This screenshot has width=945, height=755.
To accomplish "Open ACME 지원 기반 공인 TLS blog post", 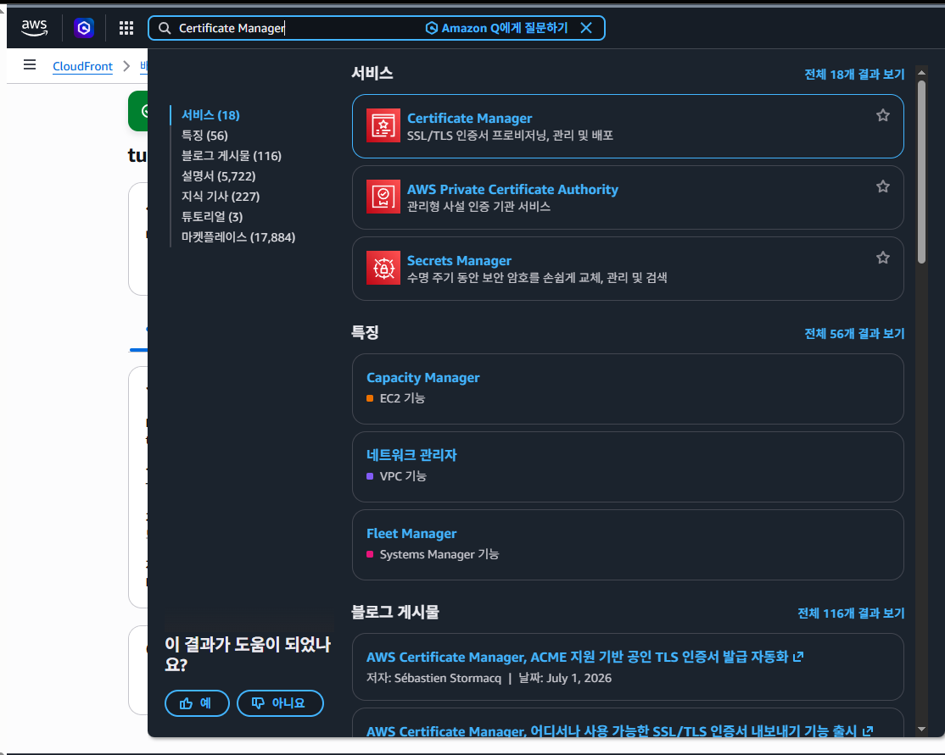I will tap(578, 657).
